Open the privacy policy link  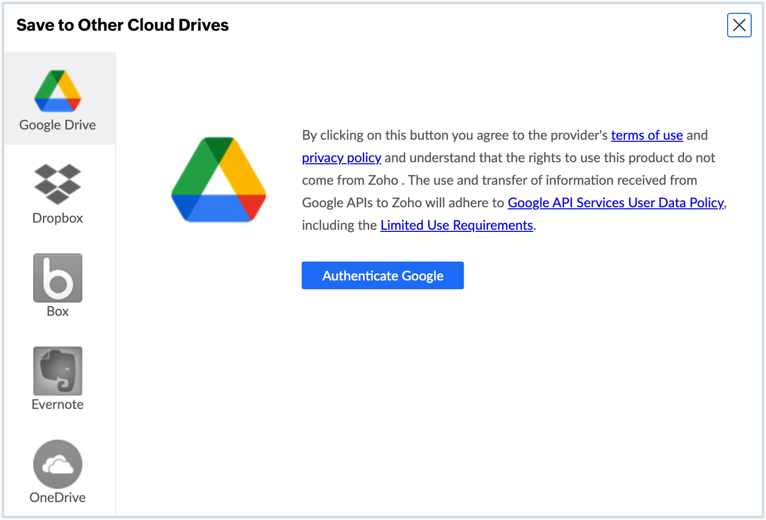pyautogui.click(x=341, y=158)
